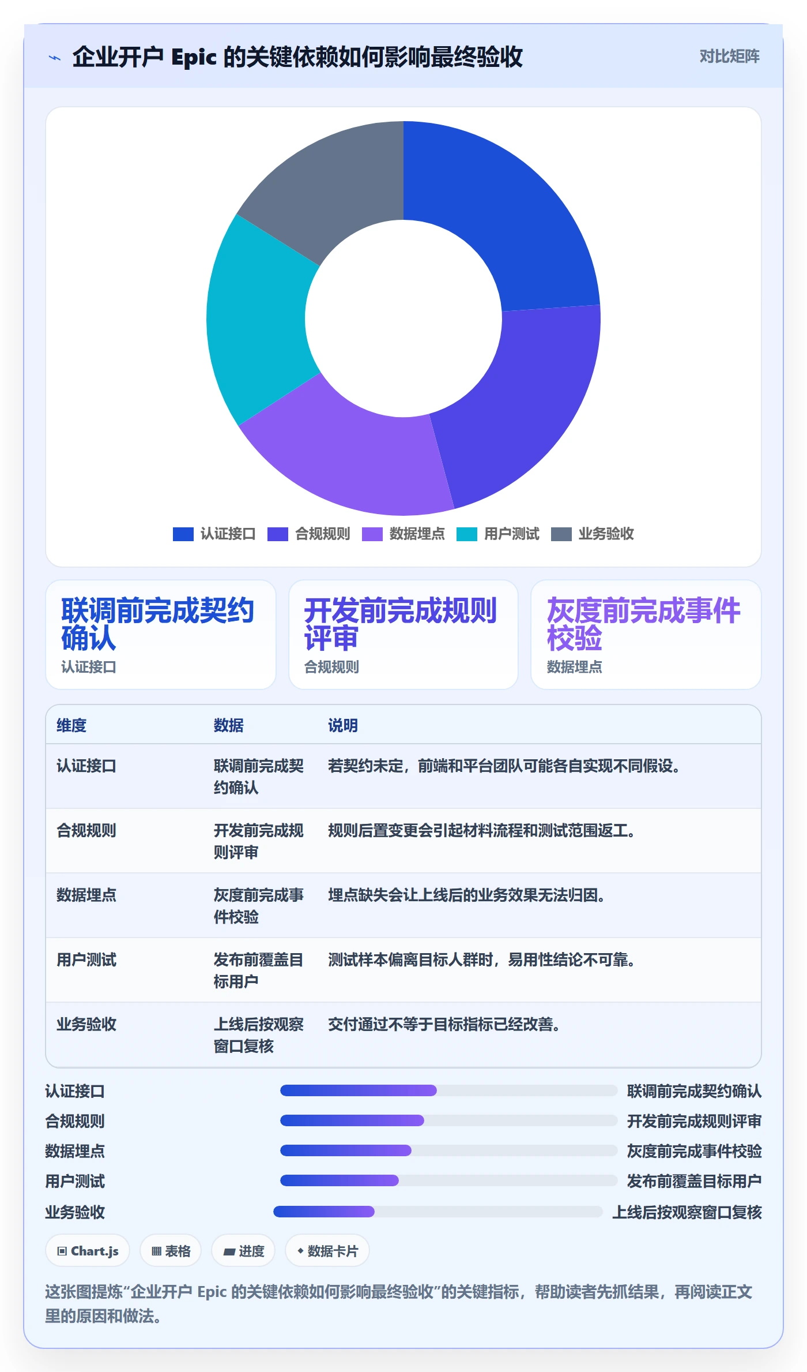This screenshot has height=1372, width=807.
Task: Toggle the 合规规则 legend item
Action: coord(308,534)
